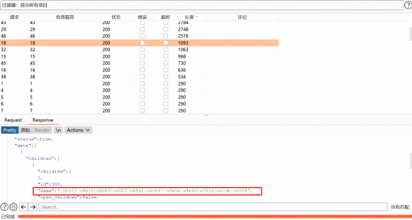
Task: Select the Pretty view tab
Action: [10, 130]
